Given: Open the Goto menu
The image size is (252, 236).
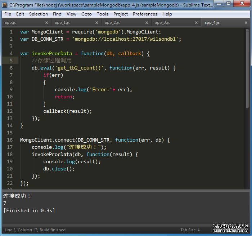Looking at the screenshot, I should coord(86,14).
